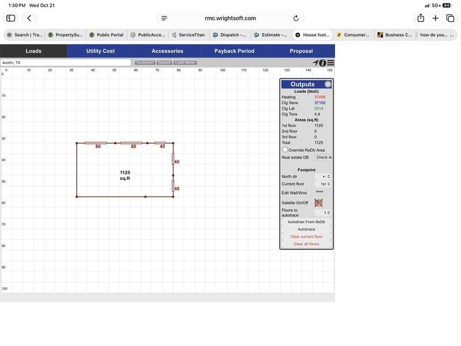Click the Clg Sens value 37162

[x=320, y=103]
